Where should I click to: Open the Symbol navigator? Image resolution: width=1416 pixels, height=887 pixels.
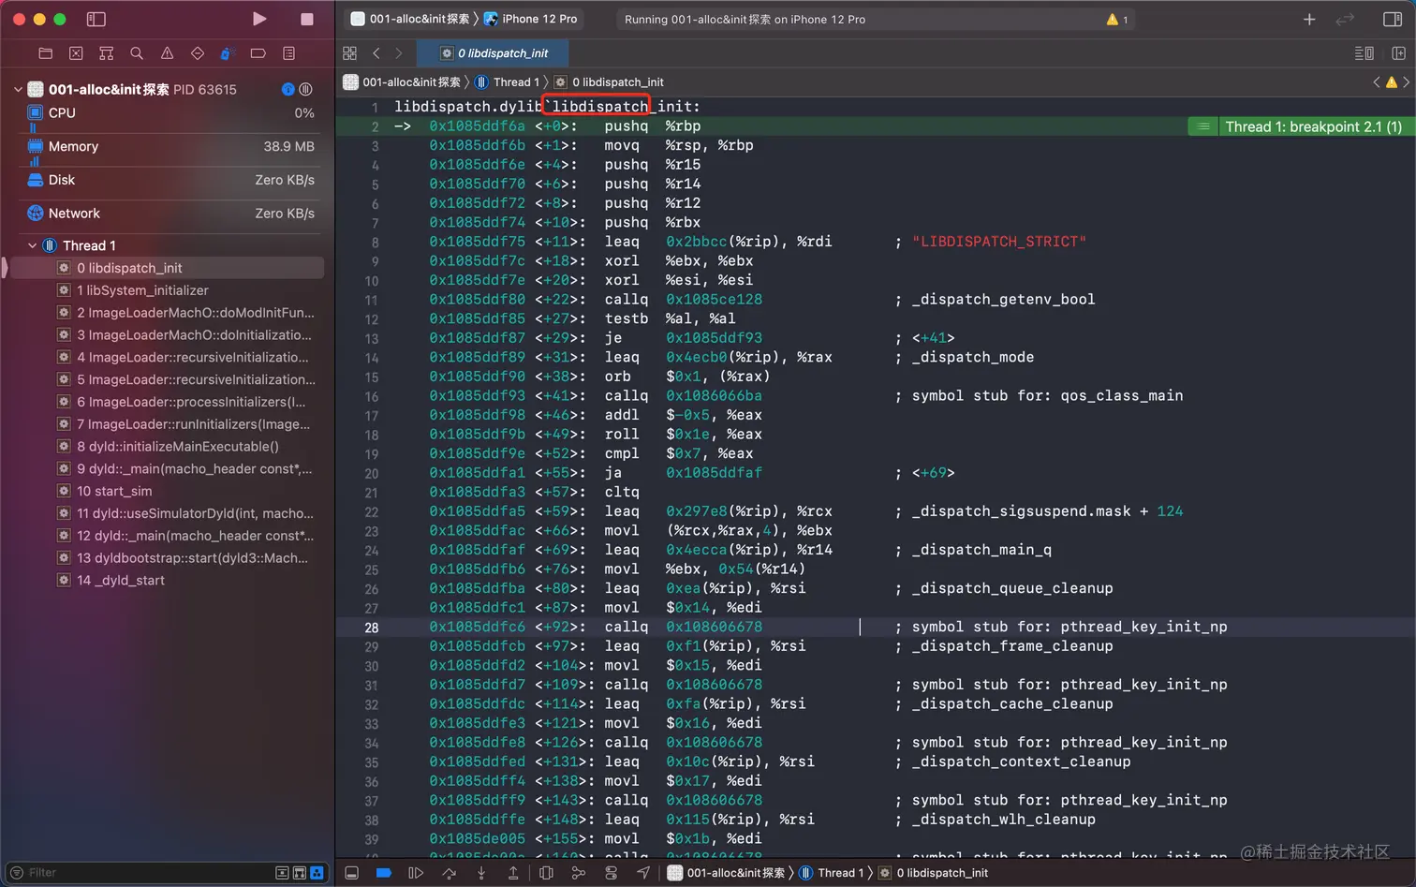click(106, 53)
